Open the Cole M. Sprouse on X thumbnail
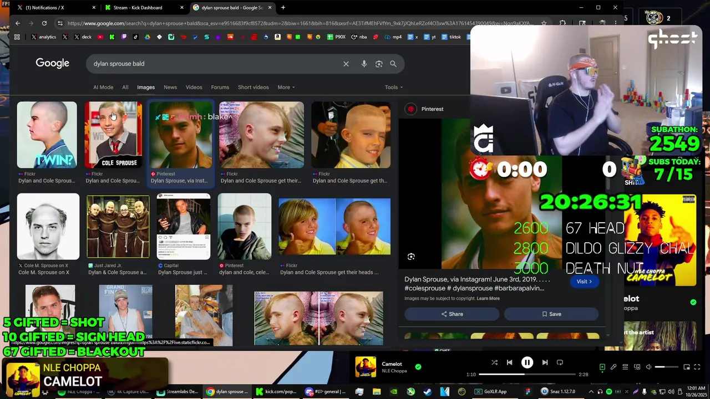 [x=48, y=226]
